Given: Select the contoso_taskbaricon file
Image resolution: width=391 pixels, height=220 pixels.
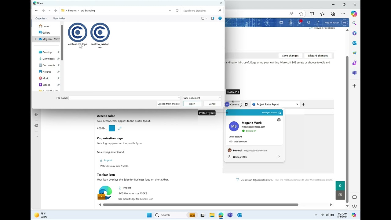Looking at the screenshot, I should (100, 35).
